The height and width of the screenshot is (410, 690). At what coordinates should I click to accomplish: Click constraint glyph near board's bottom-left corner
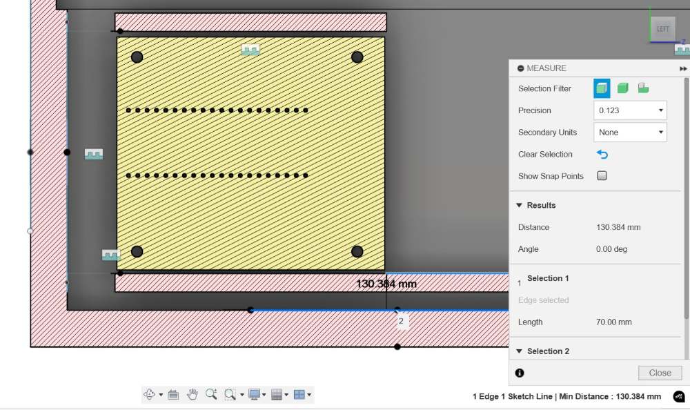(x=111, y=255)
